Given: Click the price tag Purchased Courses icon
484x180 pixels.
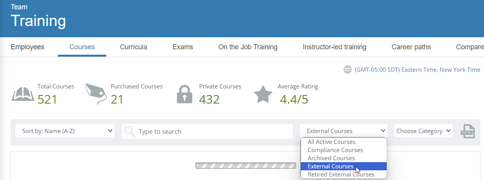Looking at the screenshot, I should click(x=96, y=93).
